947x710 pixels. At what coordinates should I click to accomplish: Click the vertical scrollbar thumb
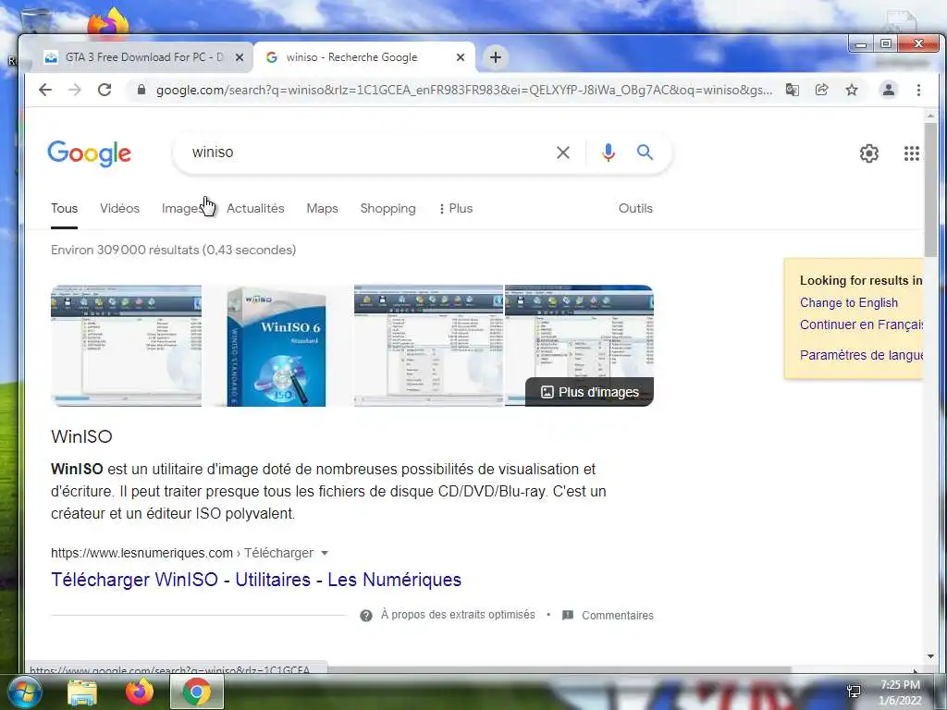pyautogui.click(x=930, y=190)
